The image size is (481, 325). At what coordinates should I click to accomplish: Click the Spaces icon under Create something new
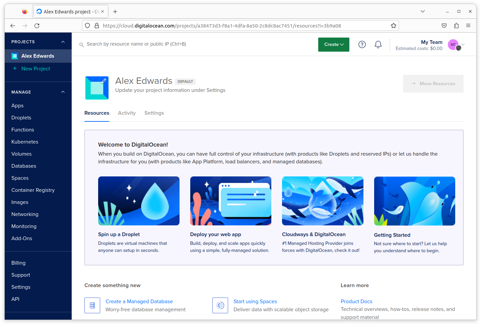point(220,305)
